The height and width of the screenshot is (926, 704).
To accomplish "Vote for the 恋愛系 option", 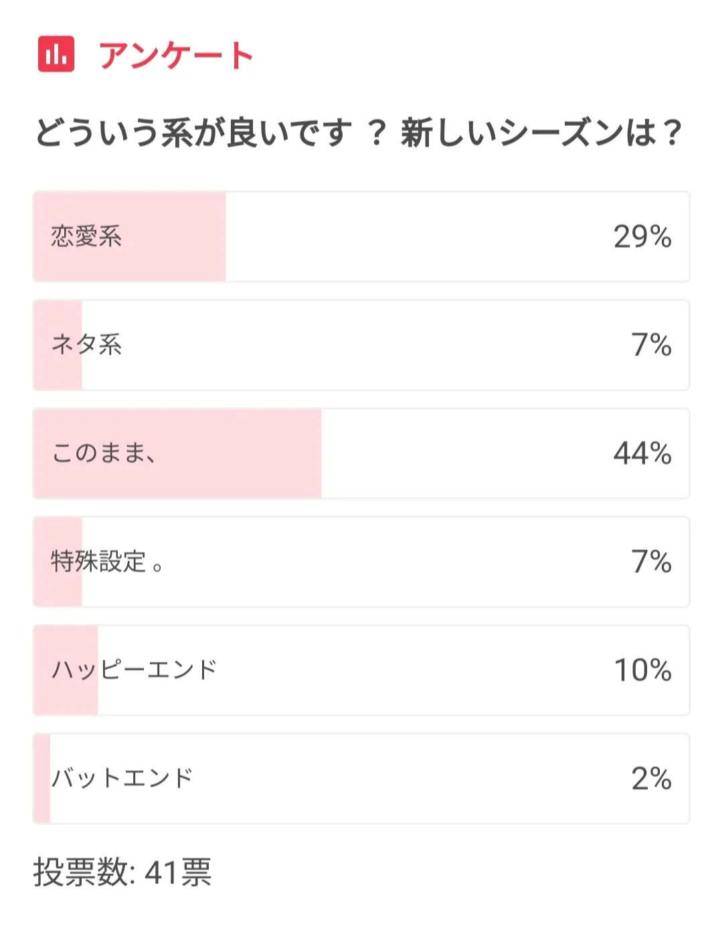I will pyautogui.click(x=86, y=236).
